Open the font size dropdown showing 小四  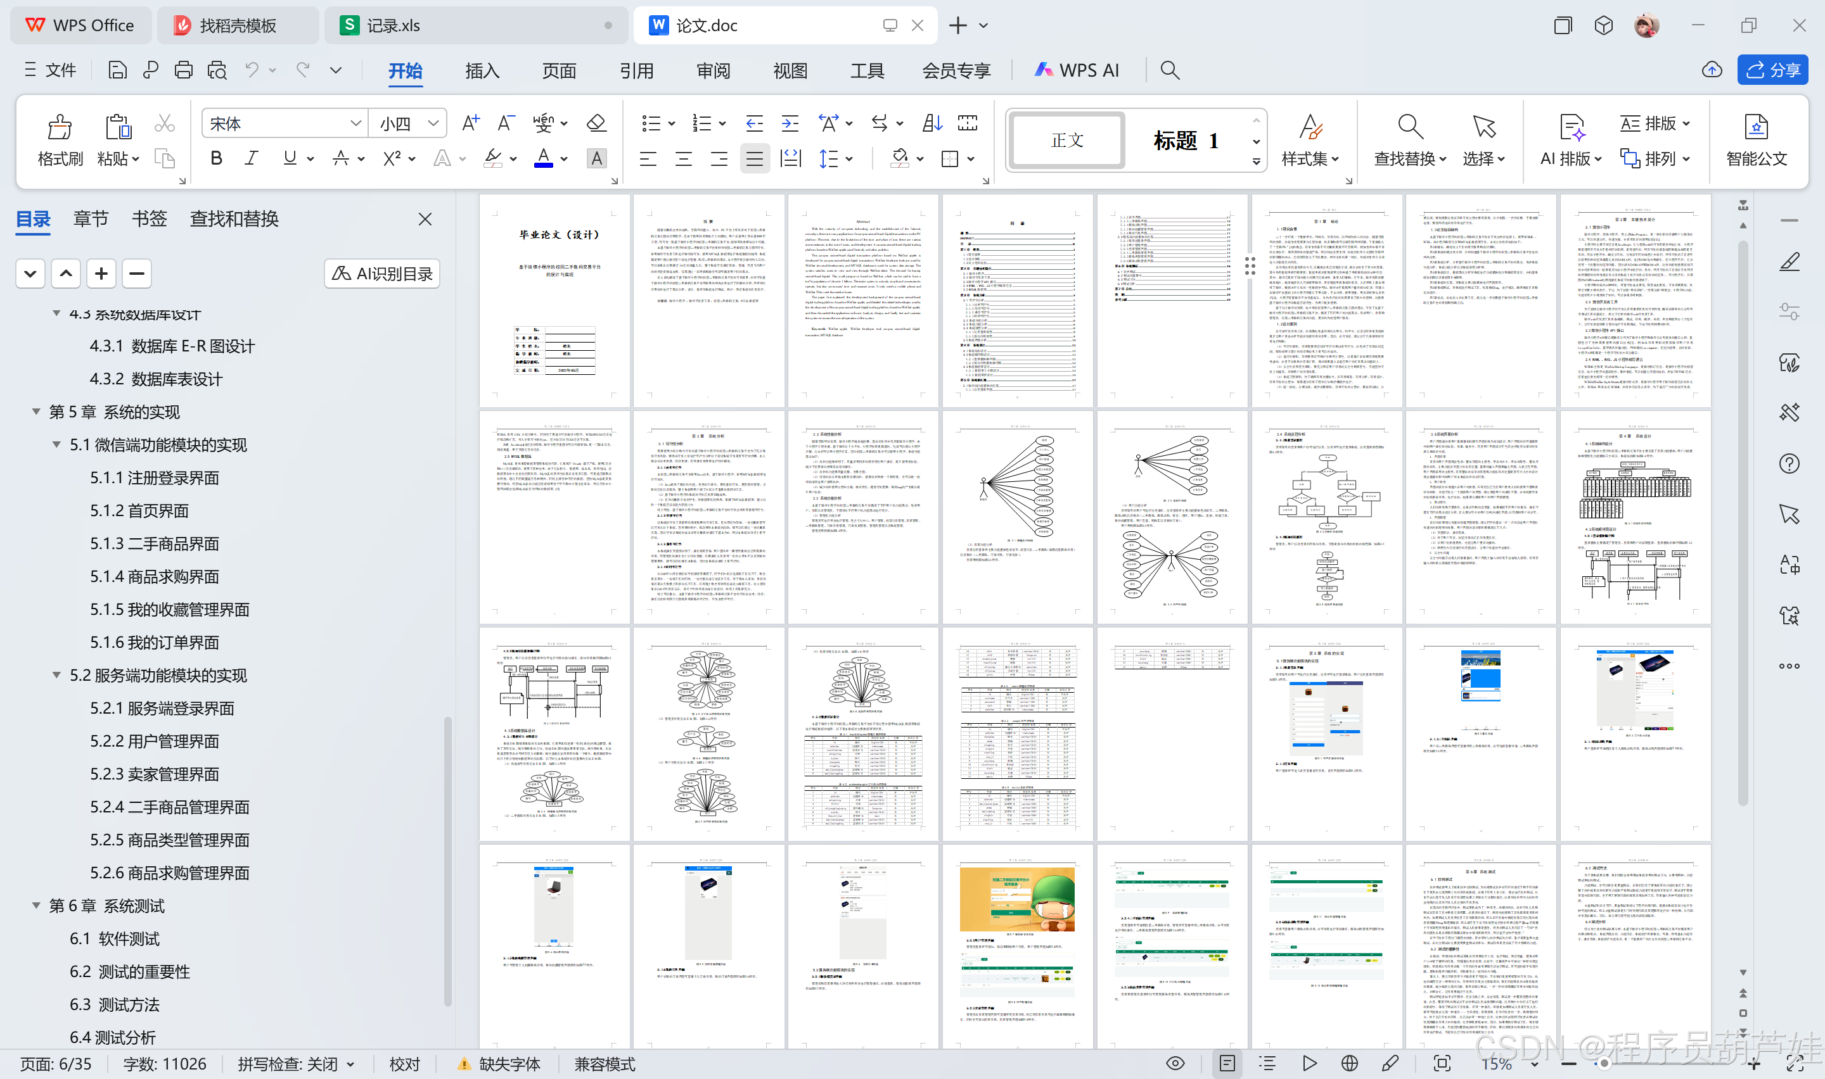pyautogui.click(x=408, y=123)
